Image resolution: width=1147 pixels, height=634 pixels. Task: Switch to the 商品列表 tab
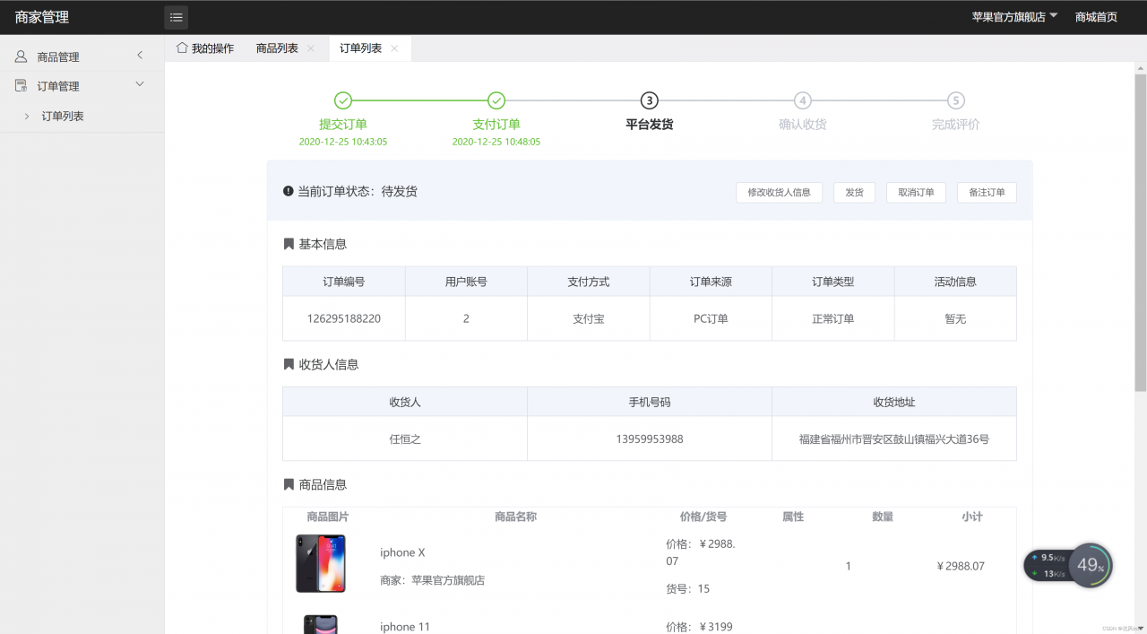point(277,48)
